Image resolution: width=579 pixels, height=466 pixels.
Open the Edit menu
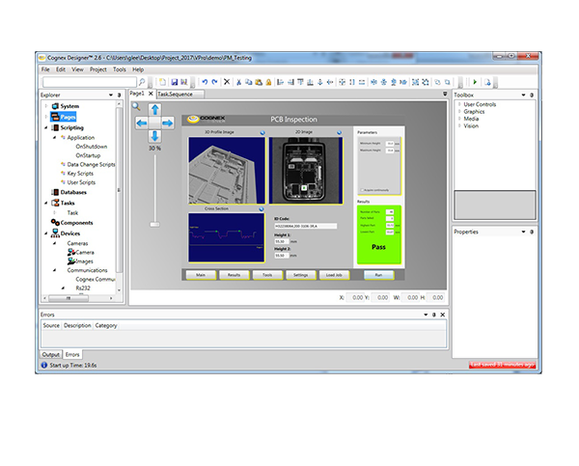tap(61, 69)
